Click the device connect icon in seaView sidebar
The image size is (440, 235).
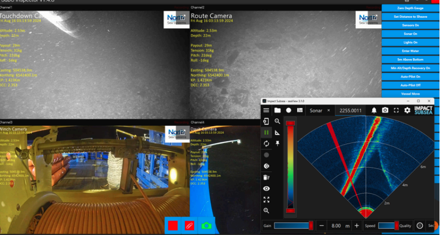(x=266, y=121)
